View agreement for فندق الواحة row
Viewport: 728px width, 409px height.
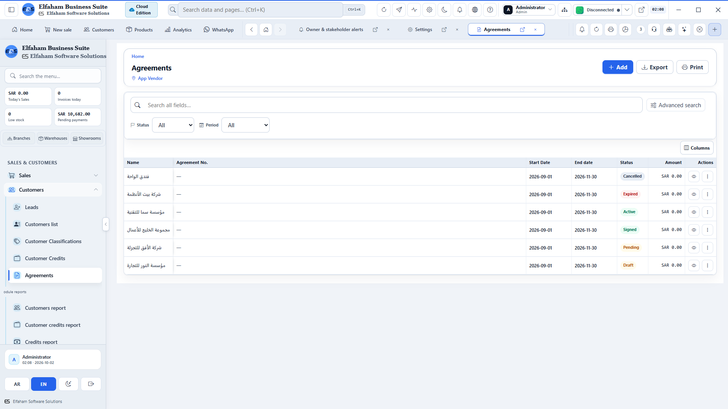pos(693,176)
